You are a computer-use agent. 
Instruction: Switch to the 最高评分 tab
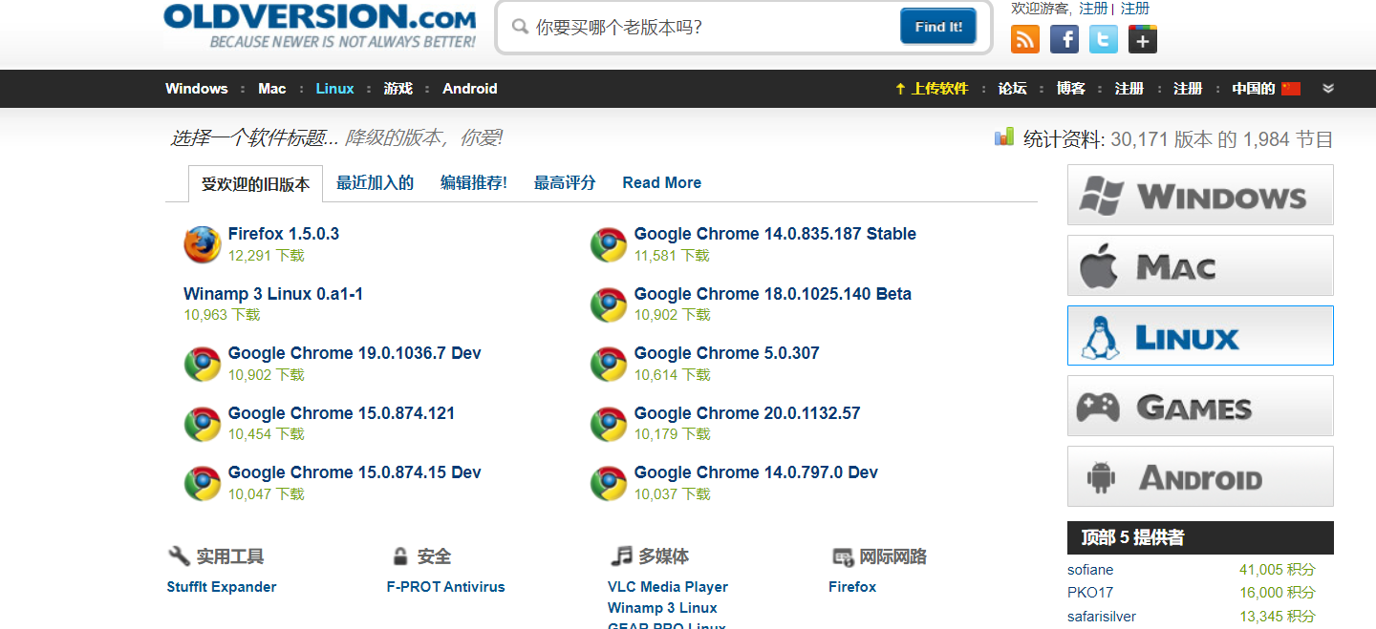pos(565,183)
